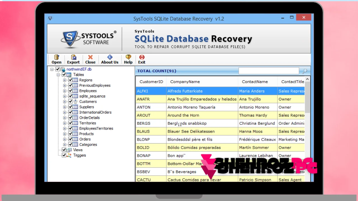Click the Export toolbar icon
This screenshot has height=201, width=358.
(x=74, y=57)
